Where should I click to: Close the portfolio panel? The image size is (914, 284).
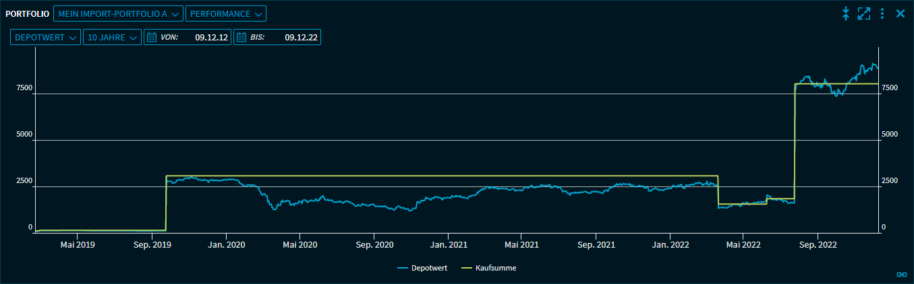coord(900,13)
